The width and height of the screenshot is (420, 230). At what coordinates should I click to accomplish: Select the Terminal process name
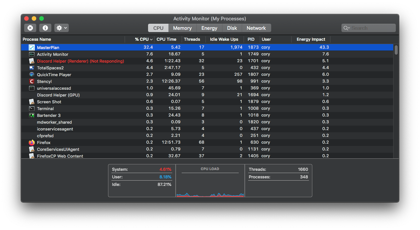45,109
